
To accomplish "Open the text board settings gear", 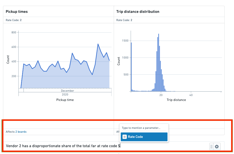I will [217, 147].
